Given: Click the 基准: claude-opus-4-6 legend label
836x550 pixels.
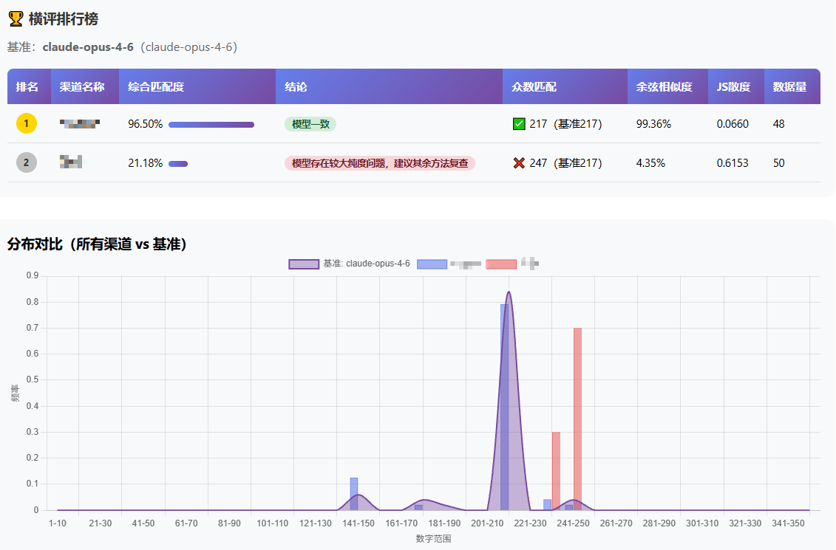Looking at the screenshot, I should (367, 264).
